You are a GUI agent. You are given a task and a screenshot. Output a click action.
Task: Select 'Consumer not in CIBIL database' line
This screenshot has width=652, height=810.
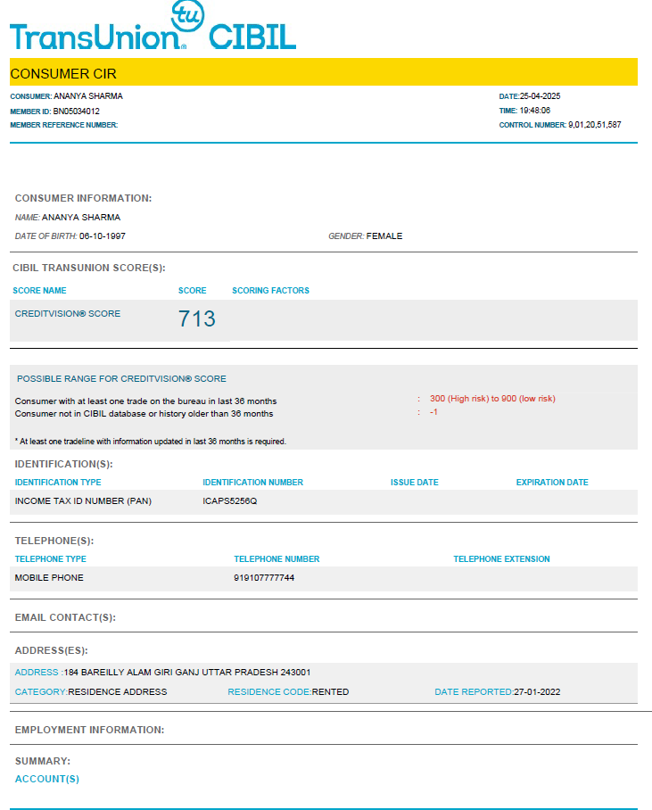(144, 414)
